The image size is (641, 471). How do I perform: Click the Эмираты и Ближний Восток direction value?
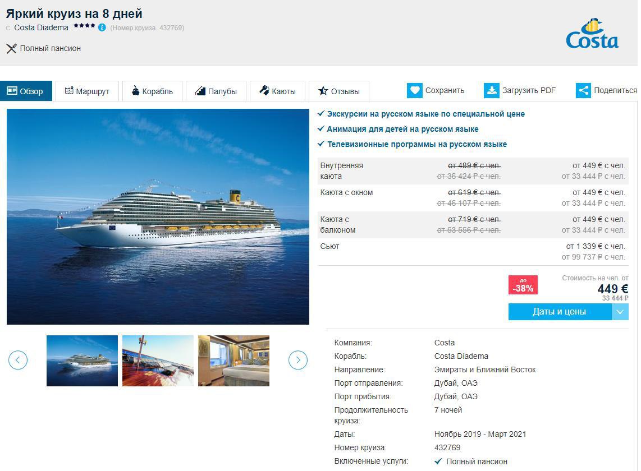pos(485,370)
